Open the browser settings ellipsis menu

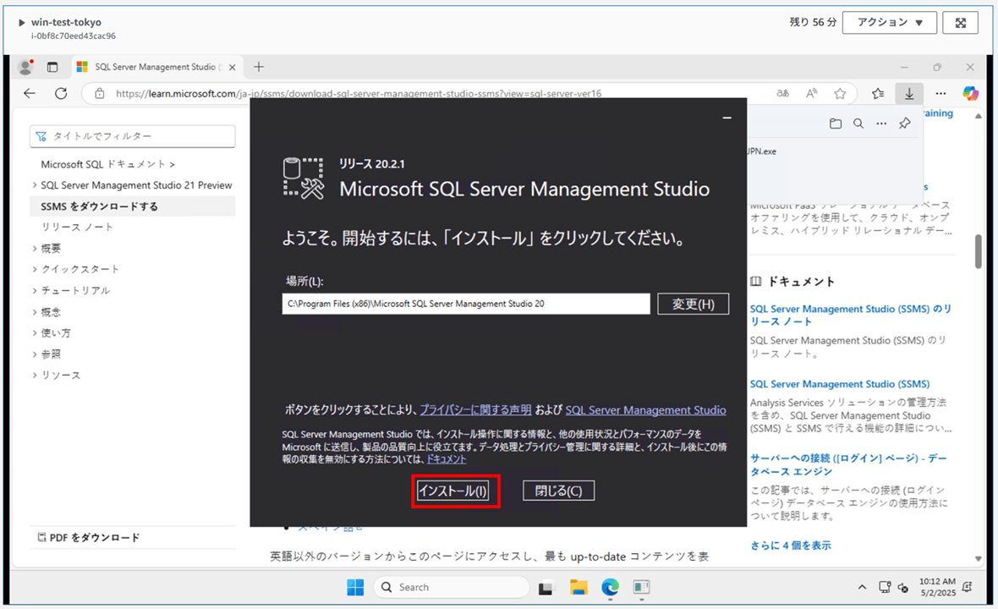pyautogui.click(x=940, y=94)
